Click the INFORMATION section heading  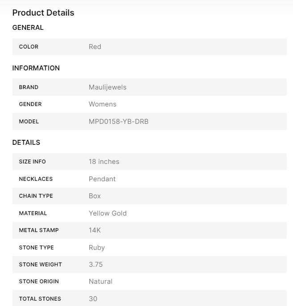[x=36, y=68]
